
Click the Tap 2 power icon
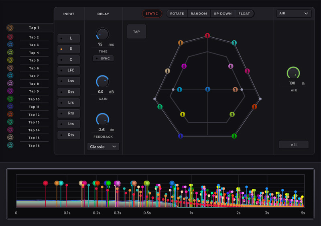[10, 37]
